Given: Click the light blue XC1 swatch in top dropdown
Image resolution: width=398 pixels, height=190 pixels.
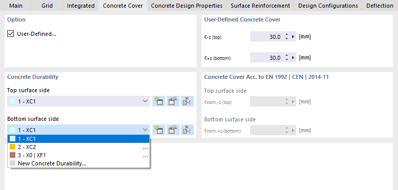Looking at the screenshot, I should pos(12,101).
